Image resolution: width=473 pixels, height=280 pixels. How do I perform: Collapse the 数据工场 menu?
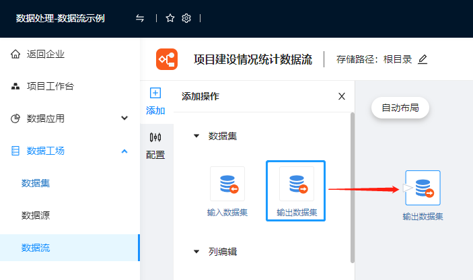click(124, 151)
